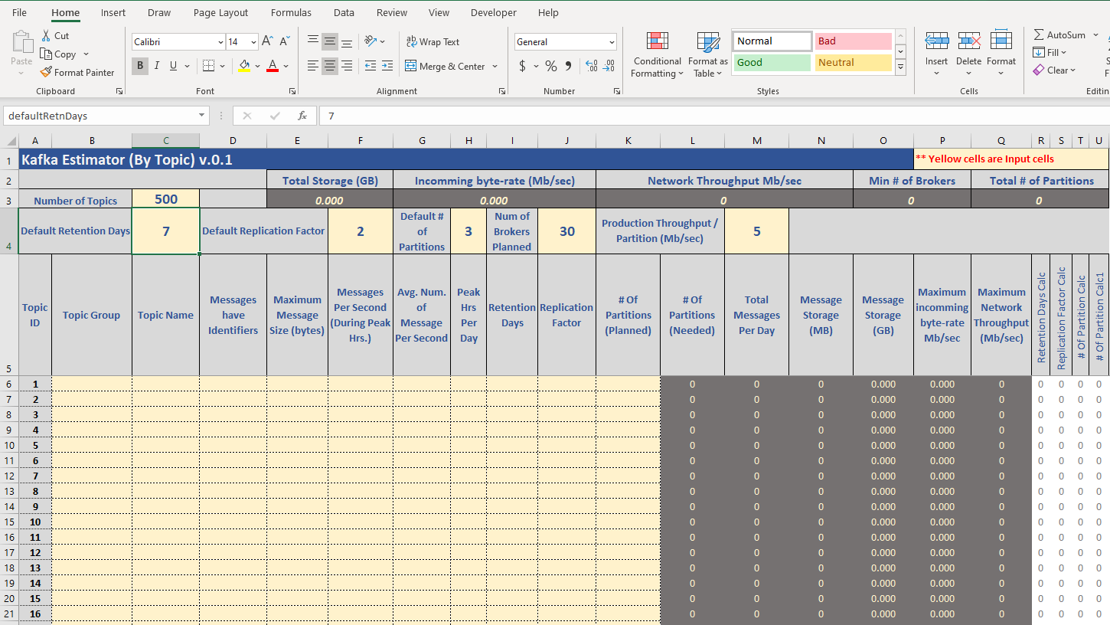
Task: Decrease font size with the small A icon
Action: click(285, 41)
